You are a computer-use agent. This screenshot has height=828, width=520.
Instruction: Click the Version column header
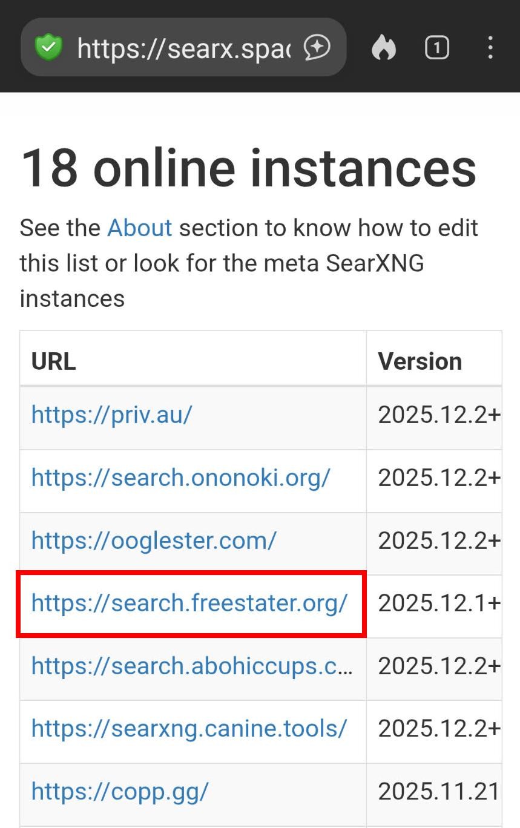tap(420, 361)
